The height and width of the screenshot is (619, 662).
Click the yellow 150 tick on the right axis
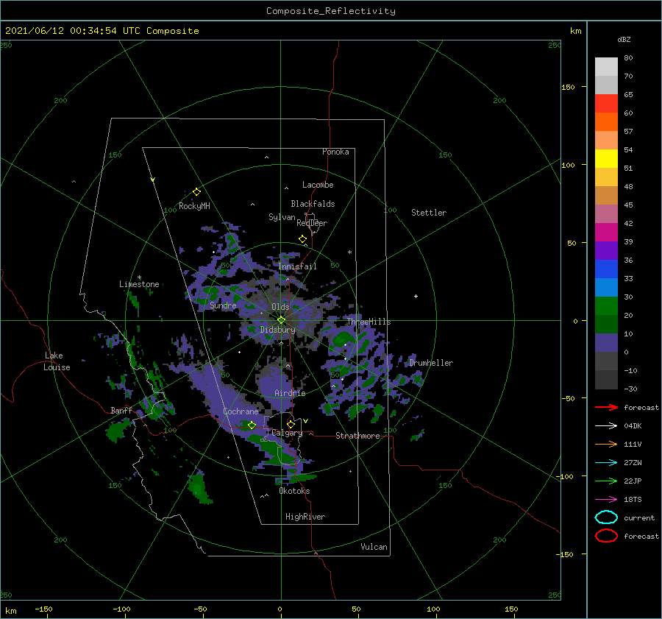pos(568,87)
